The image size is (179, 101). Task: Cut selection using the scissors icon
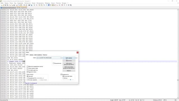pyautogui.click(x=17, y=5)
